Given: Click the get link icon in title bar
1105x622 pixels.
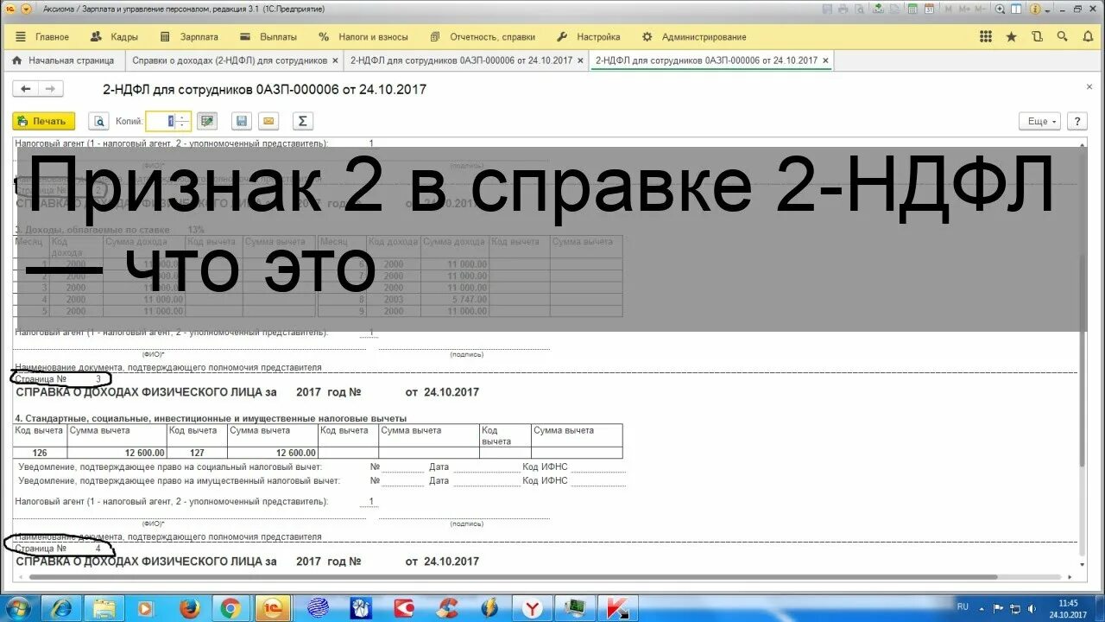Looking at the screenshot, I should click(x=879, y=9).
